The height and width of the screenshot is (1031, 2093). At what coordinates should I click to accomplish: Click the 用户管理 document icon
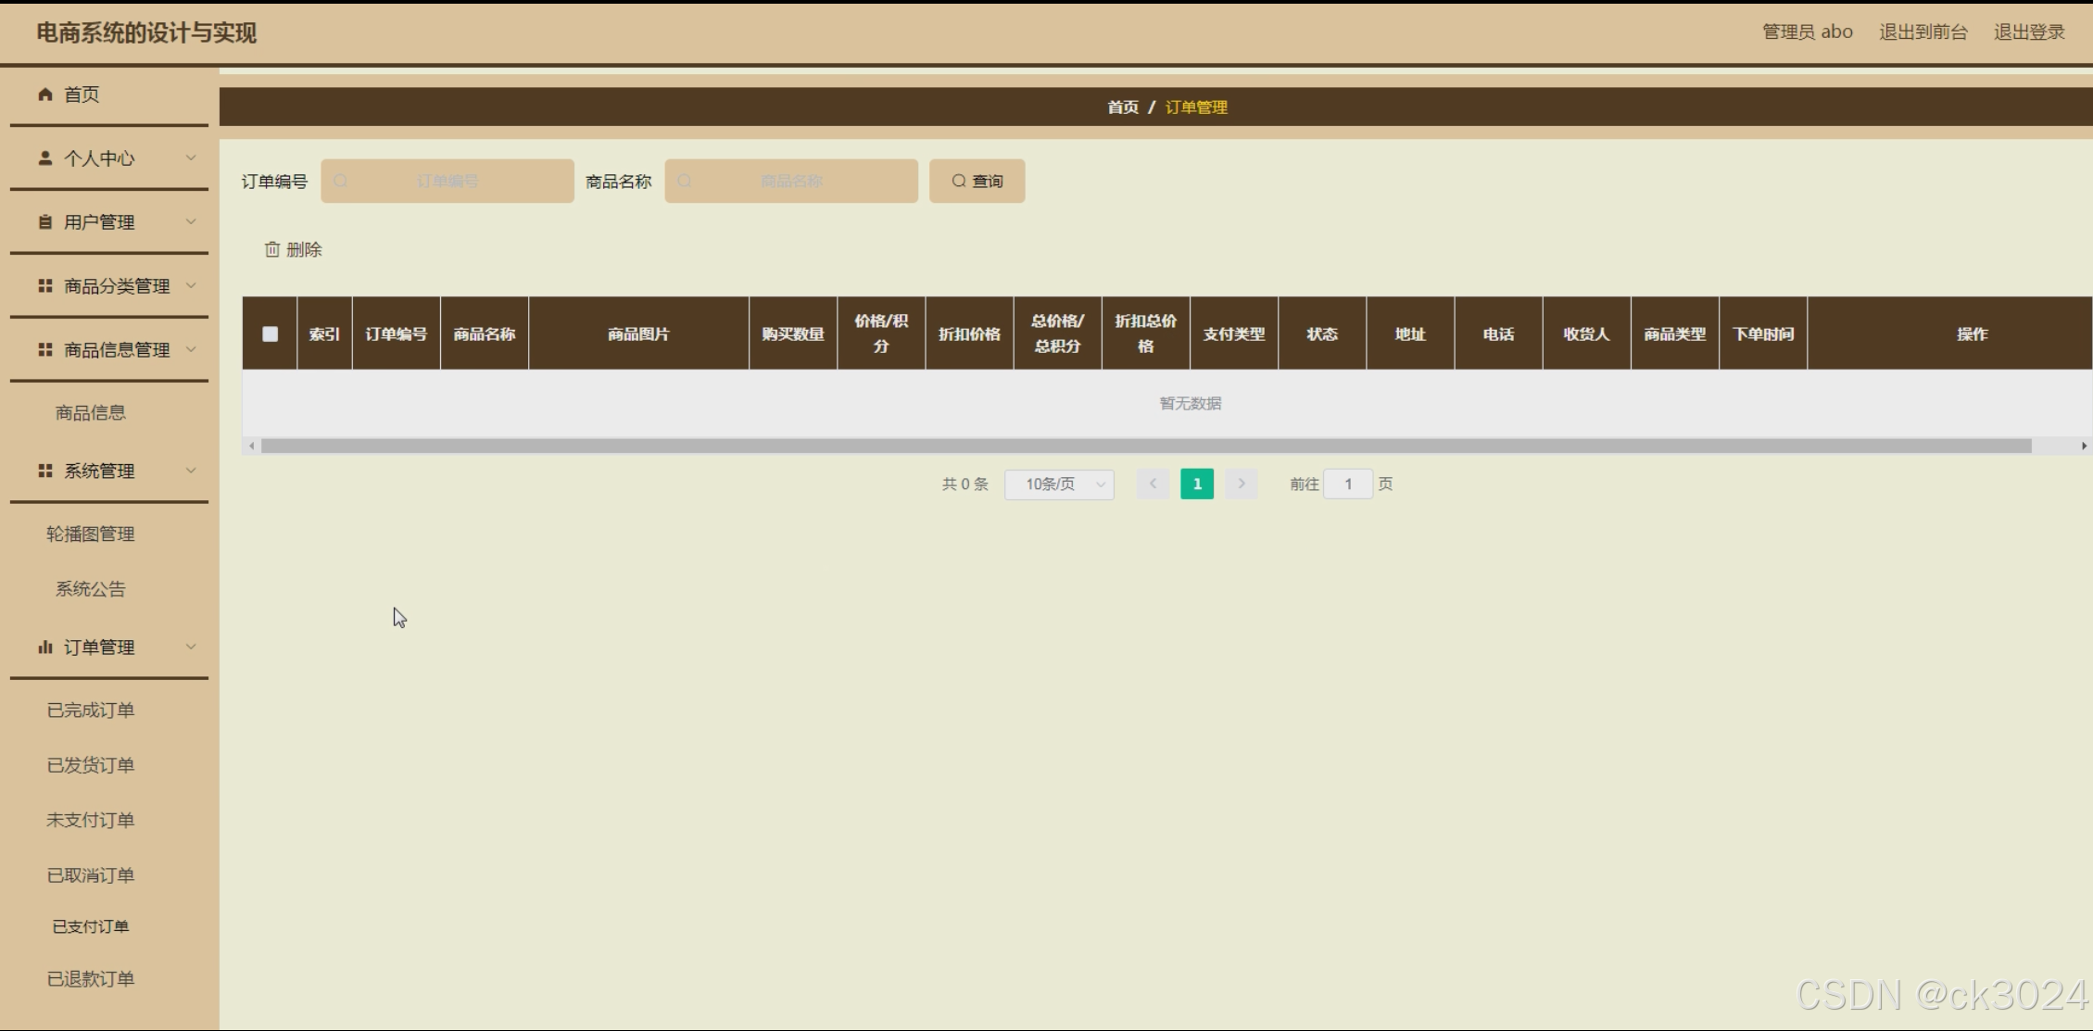pos(44,221)
